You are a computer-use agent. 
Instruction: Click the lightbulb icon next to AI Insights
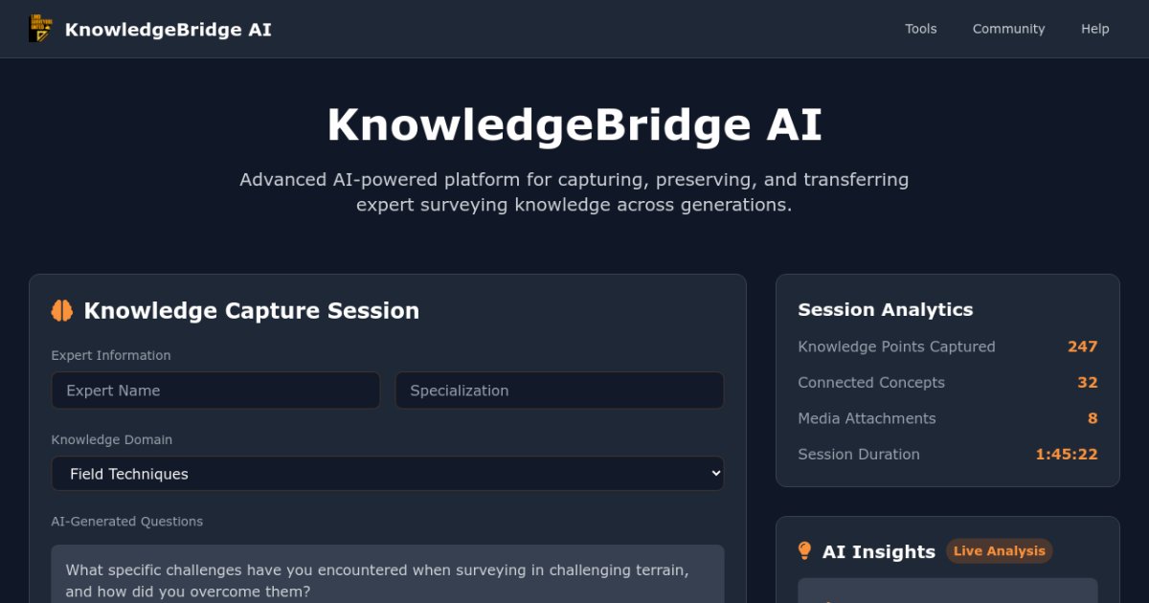point(805,551)
